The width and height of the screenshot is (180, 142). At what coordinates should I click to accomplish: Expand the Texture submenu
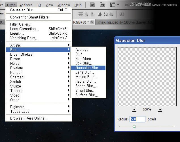click(38, 91)
